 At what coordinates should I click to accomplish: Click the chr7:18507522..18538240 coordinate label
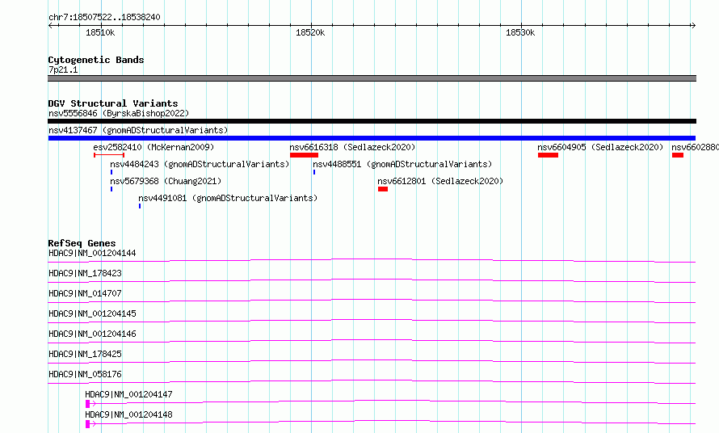104,17
